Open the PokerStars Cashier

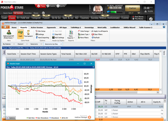point(133,8)
